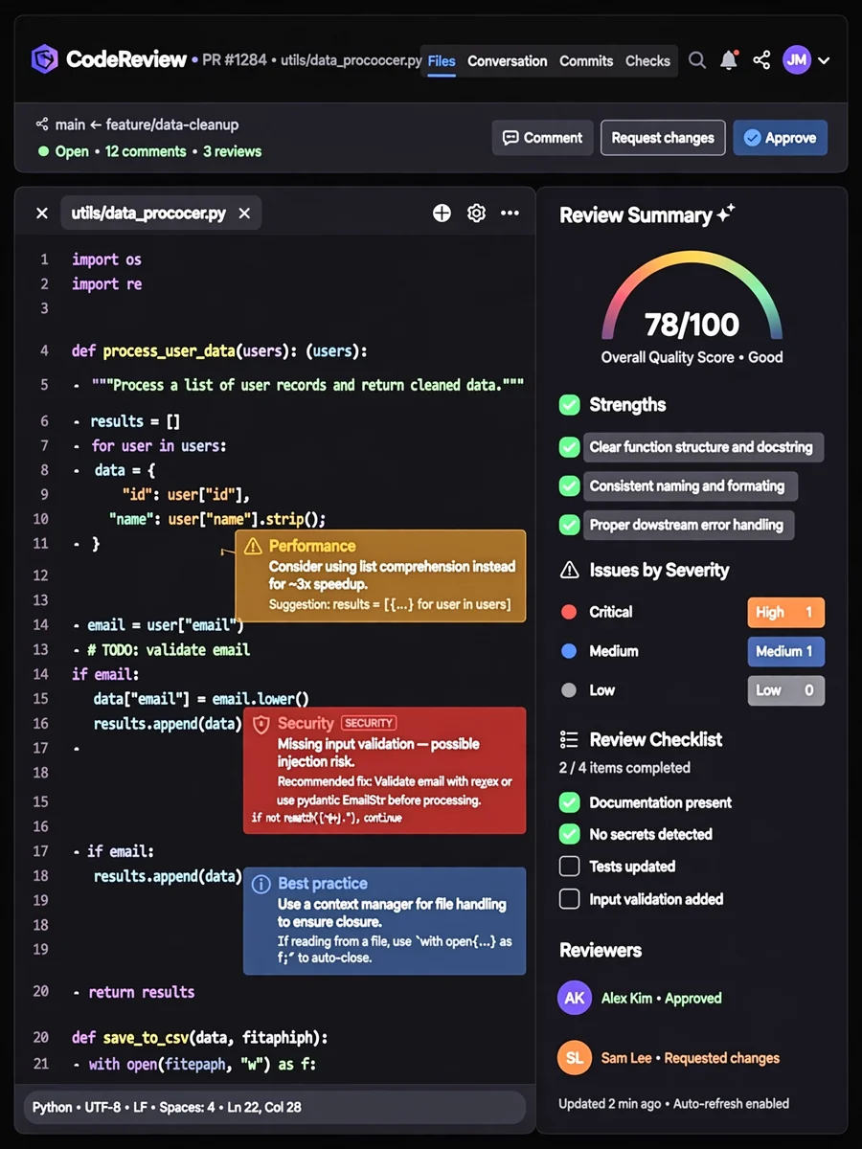Screen dimensions: 862x1149
Task: Select the utils/data_prococer.py file tab
Action: (148, 214)
